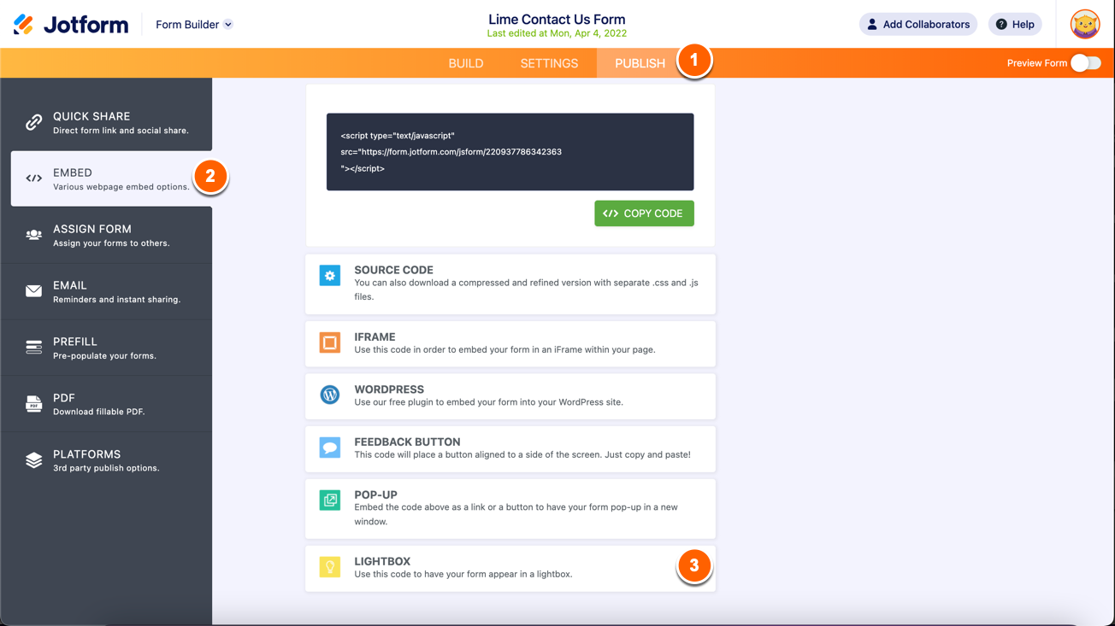Select Embed in the sidebar
1115x626 pixels.
point(111,178)
